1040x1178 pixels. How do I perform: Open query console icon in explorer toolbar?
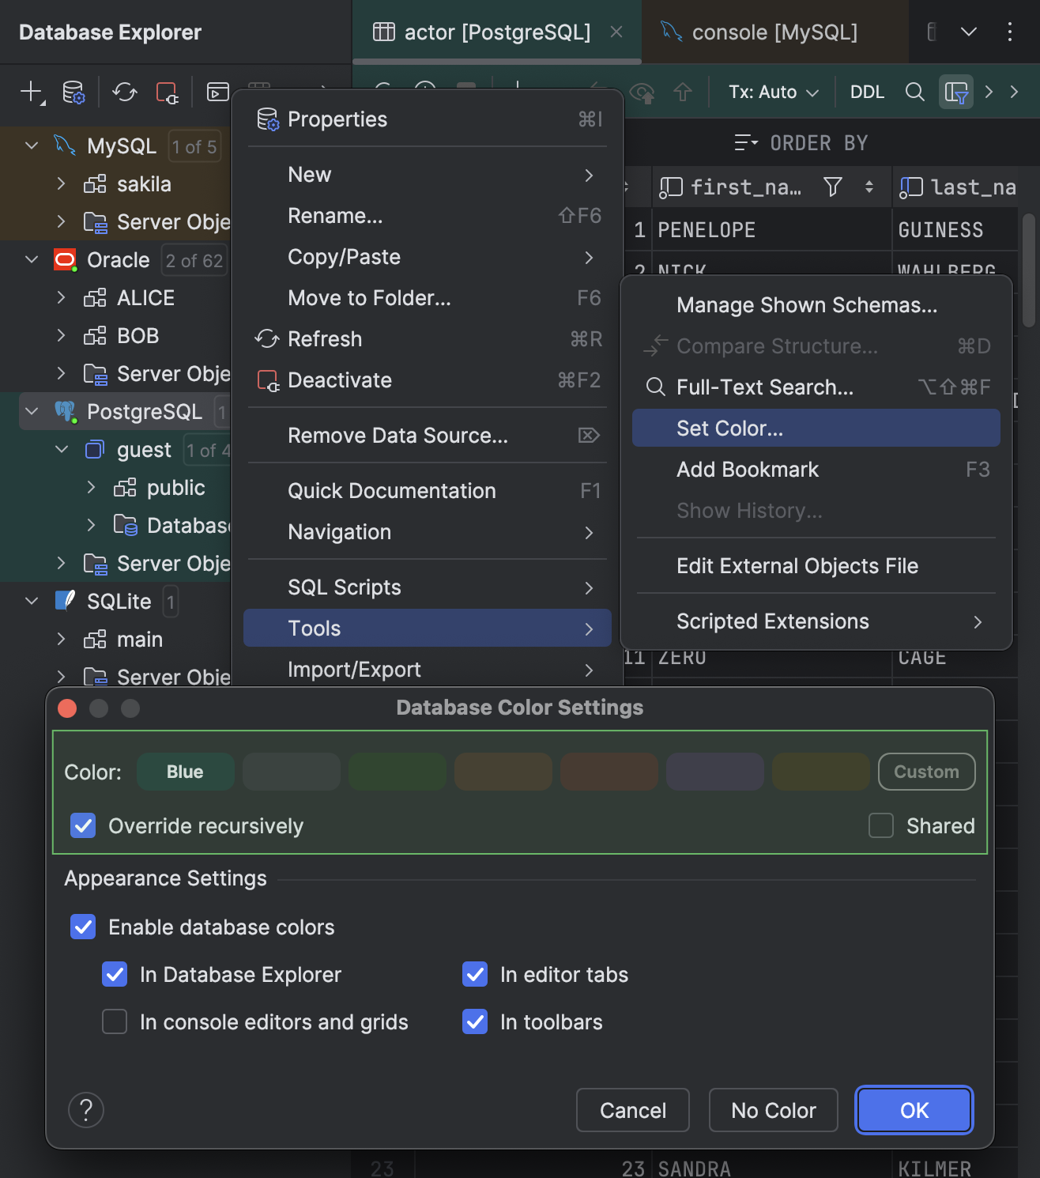(217, 93)
